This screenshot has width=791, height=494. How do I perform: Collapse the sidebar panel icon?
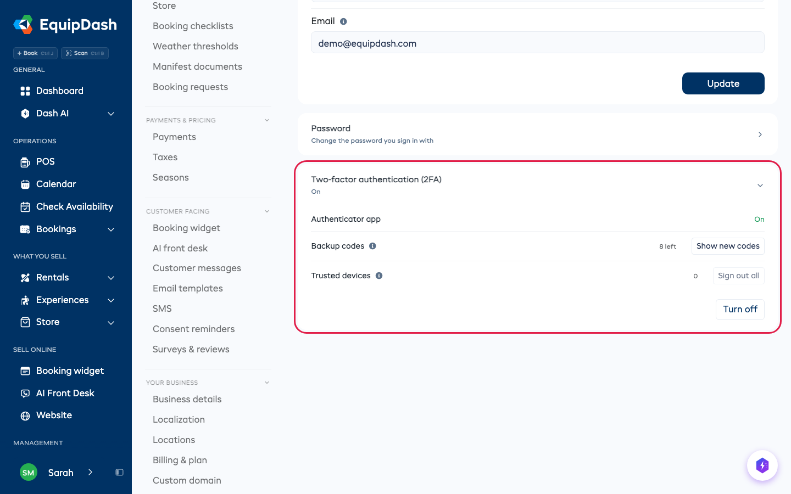pos(119,473)
